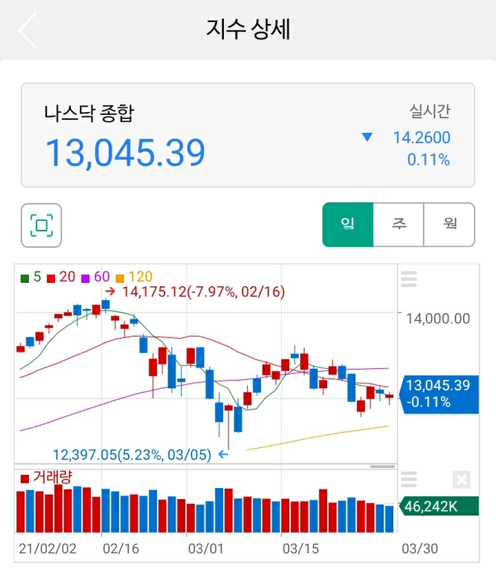The height and width of the screenshot is (574, 496).
Task: Click the orange 120-day moving average legend
Action: point(134,277)
